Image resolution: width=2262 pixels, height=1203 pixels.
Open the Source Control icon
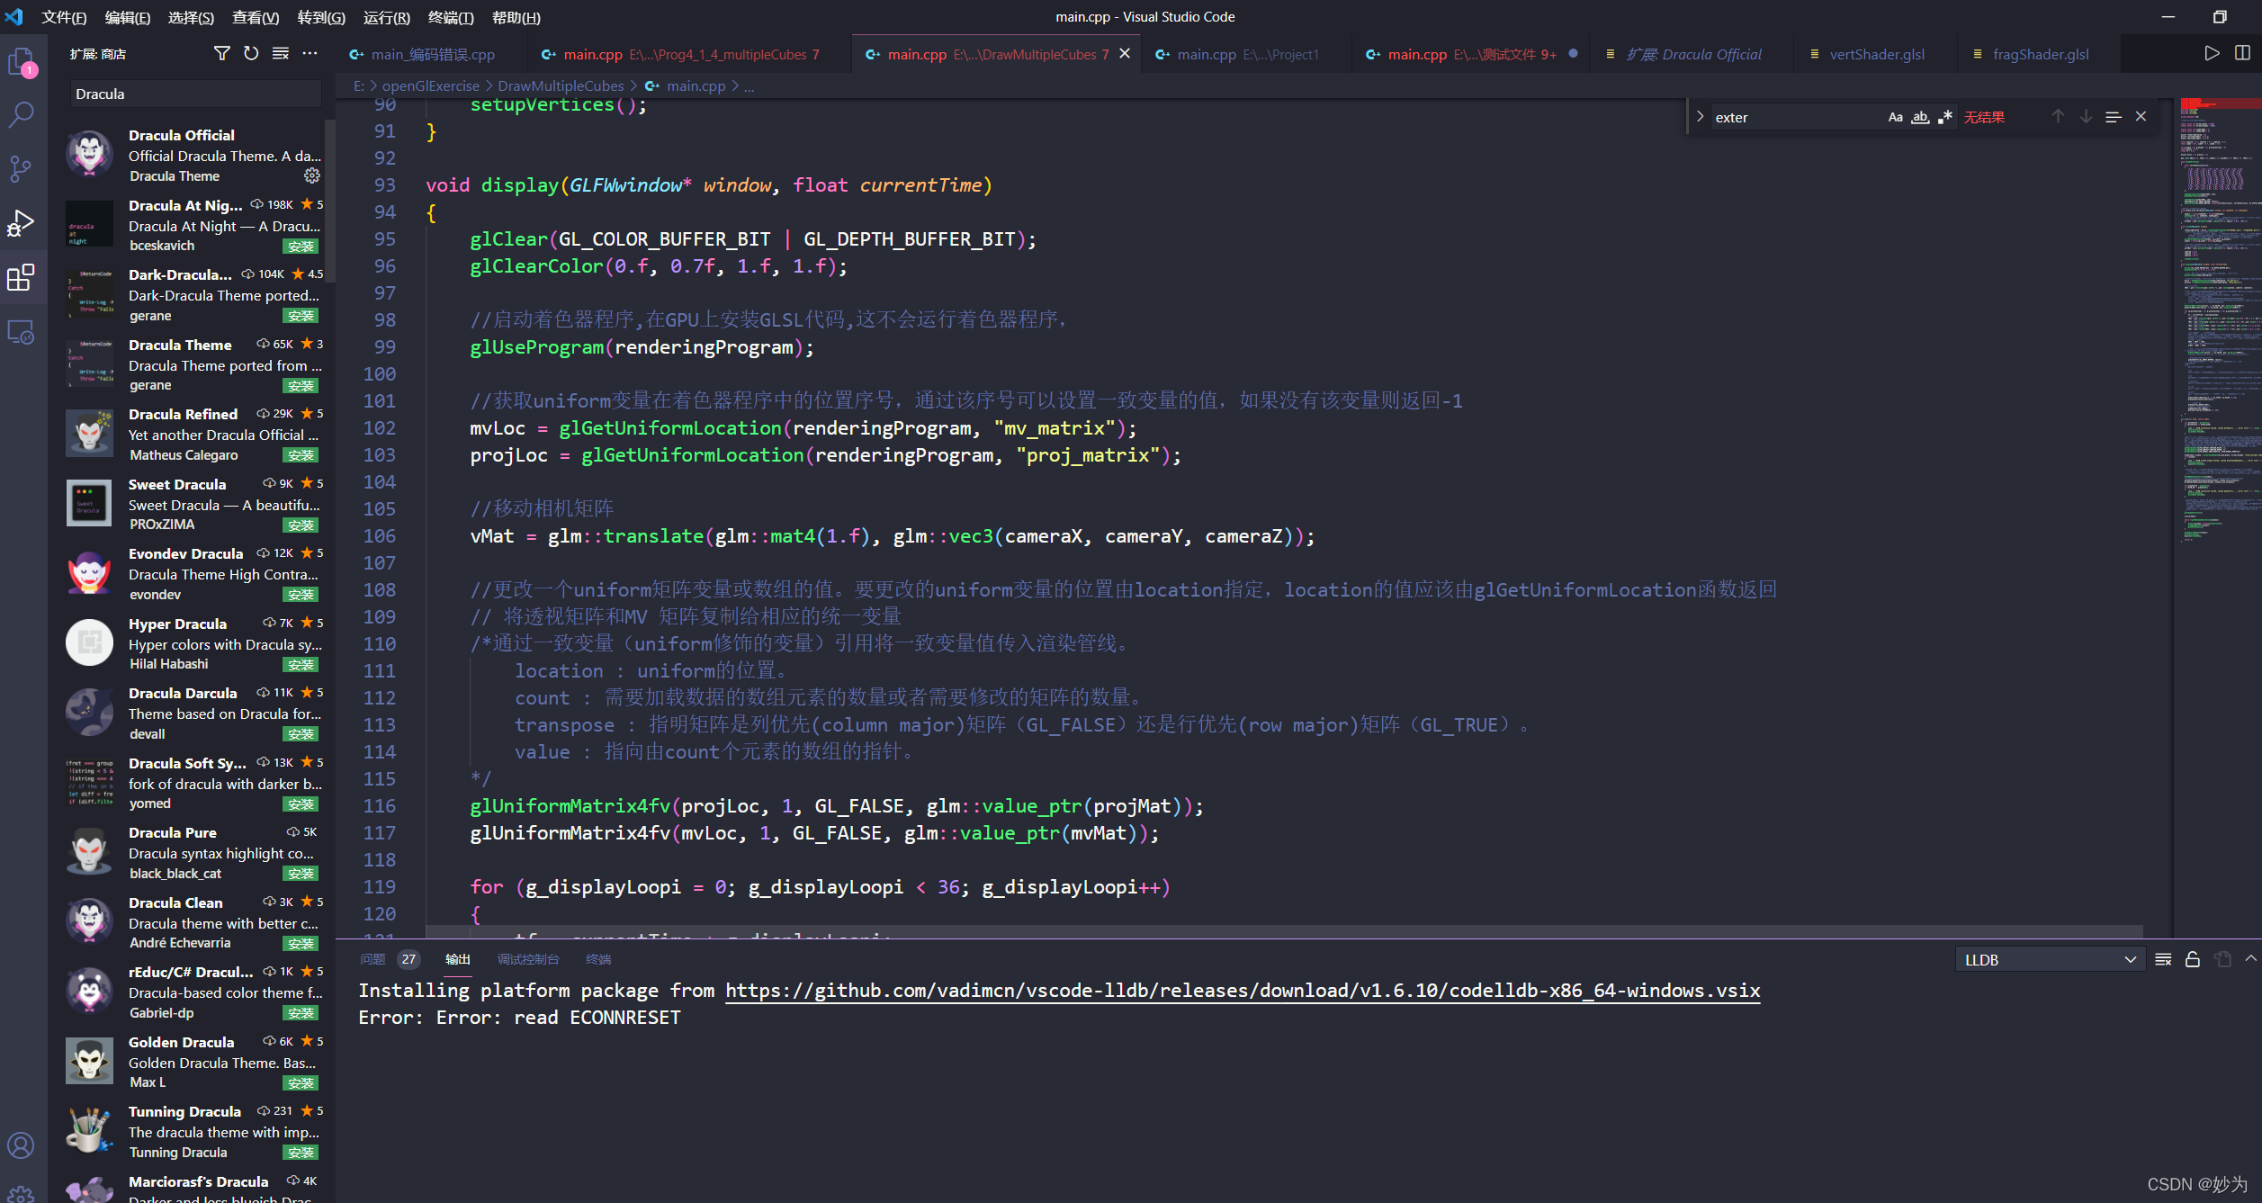click(x=22, y=166)
